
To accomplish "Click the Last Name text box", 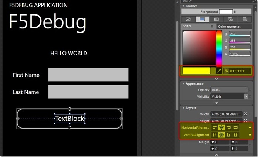I will click(88, 92).
